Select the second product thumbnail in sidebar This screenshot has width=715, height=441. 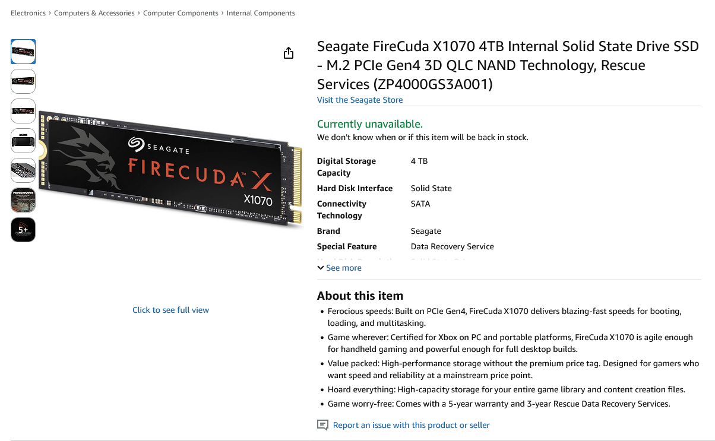pos(23,81)
